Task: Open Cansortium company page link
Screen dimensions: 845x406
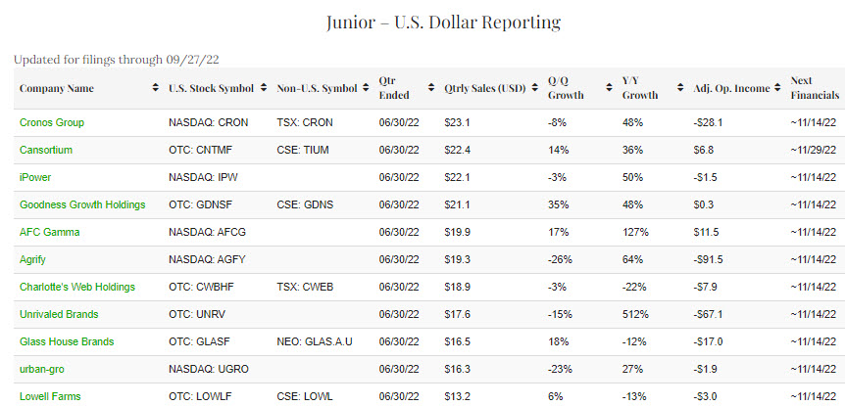Action: (46, 150)
